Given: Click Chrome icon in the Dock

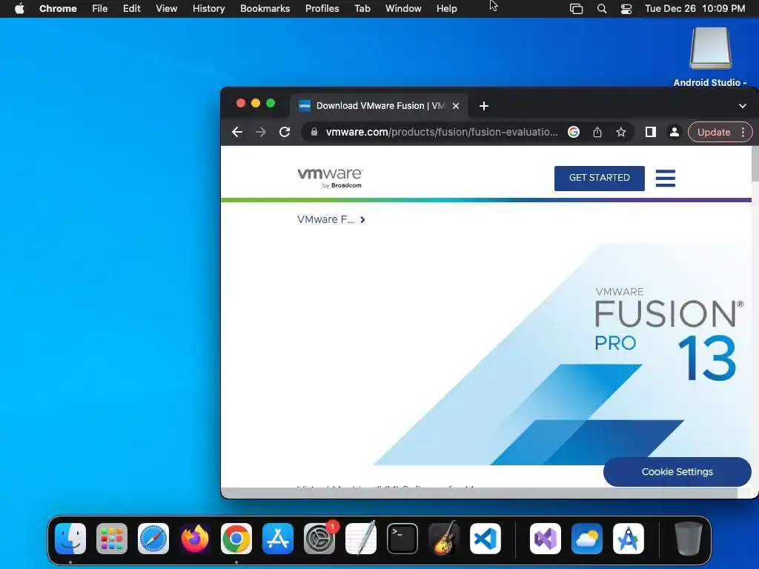Looking at the screenshot, I should [x=236, y=539].
